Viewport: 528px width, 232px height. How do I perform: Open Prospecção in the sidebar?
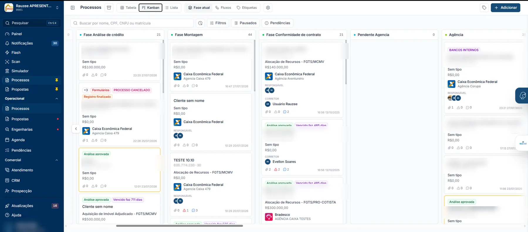click(32, 191)
